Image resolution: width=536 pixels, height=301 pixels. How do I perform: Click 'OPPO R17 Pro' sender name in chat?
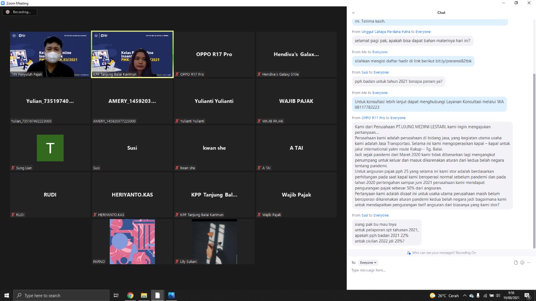pos(373,118)
